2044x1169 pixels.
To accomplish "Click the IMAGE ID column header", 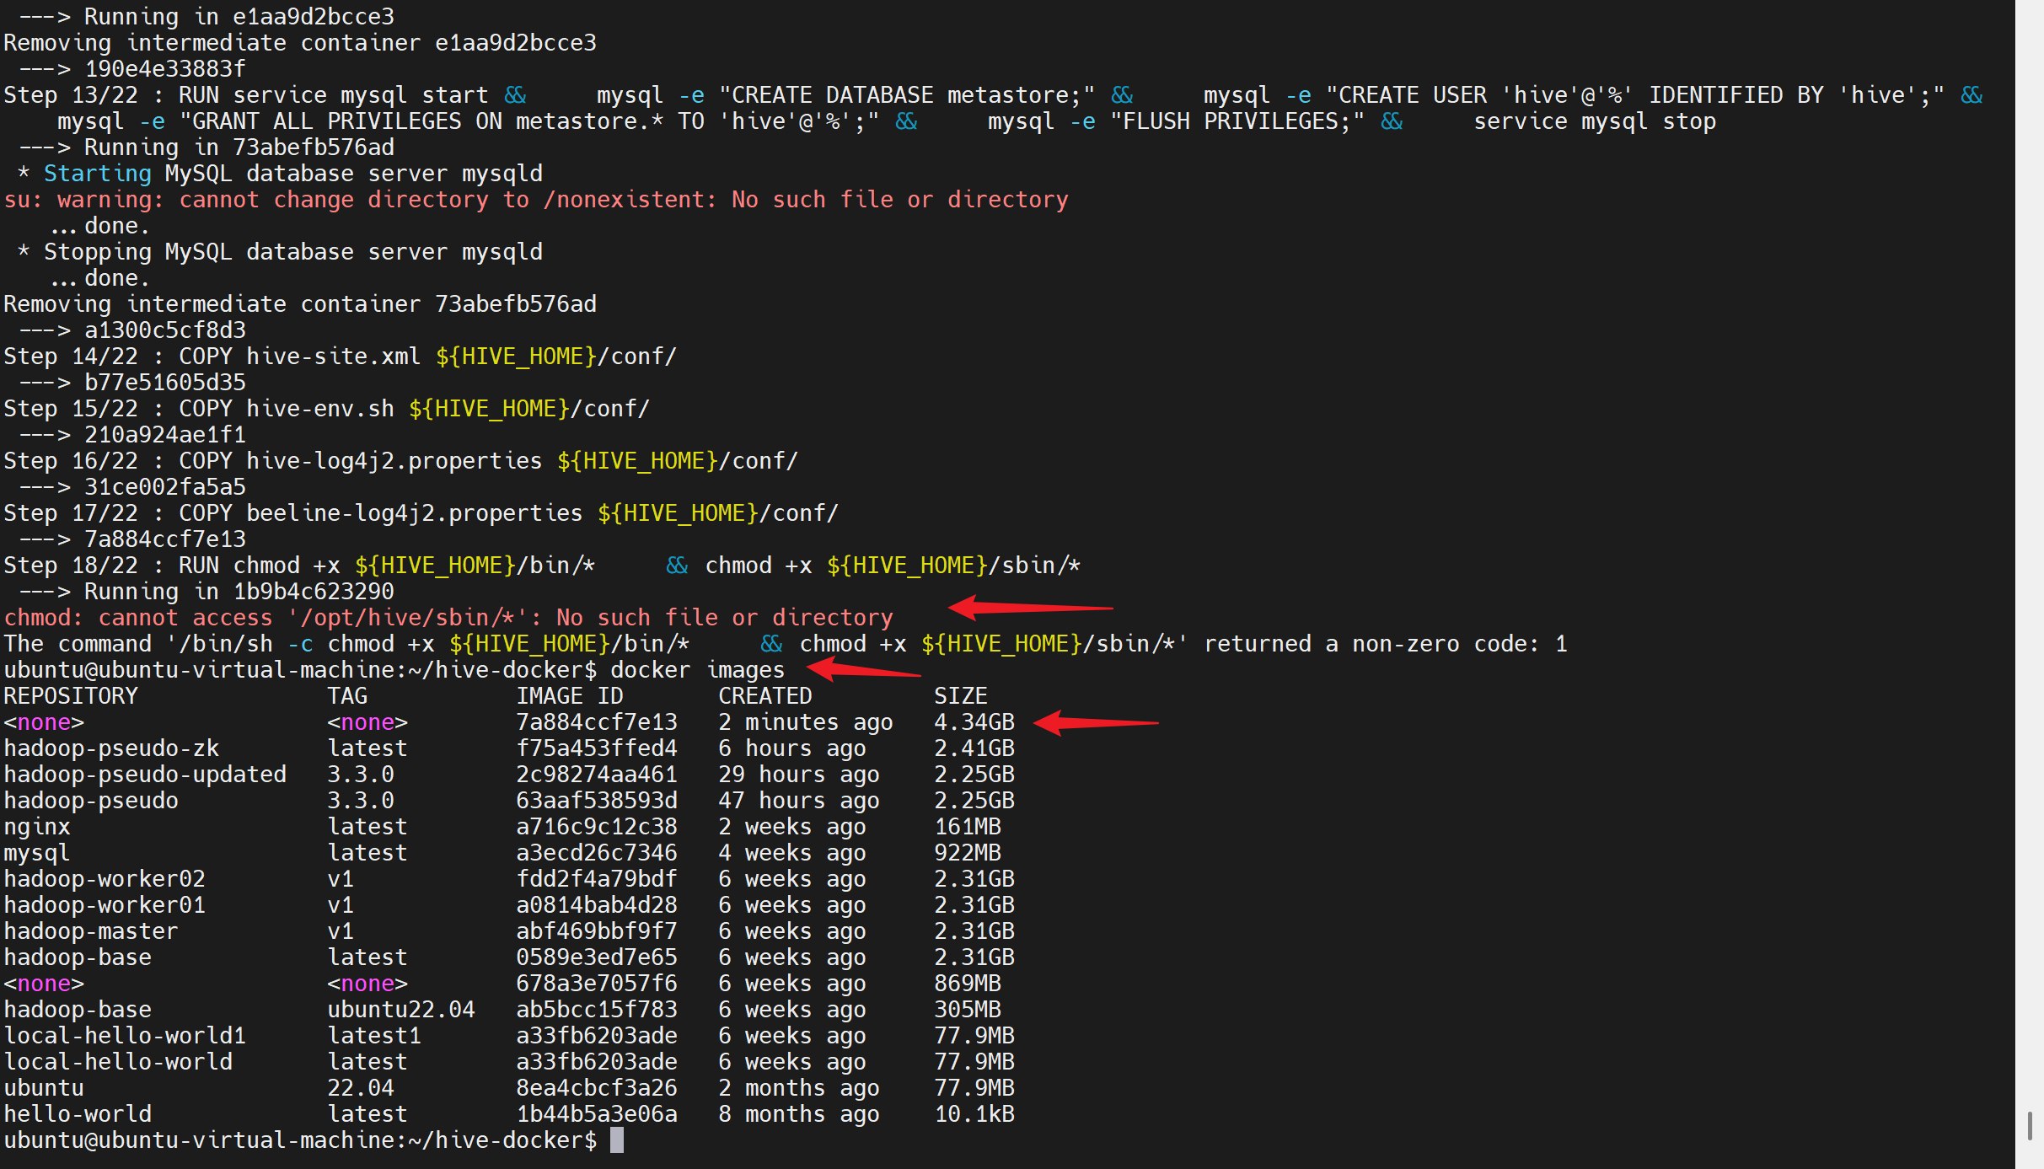I will [x=569, y=696].
